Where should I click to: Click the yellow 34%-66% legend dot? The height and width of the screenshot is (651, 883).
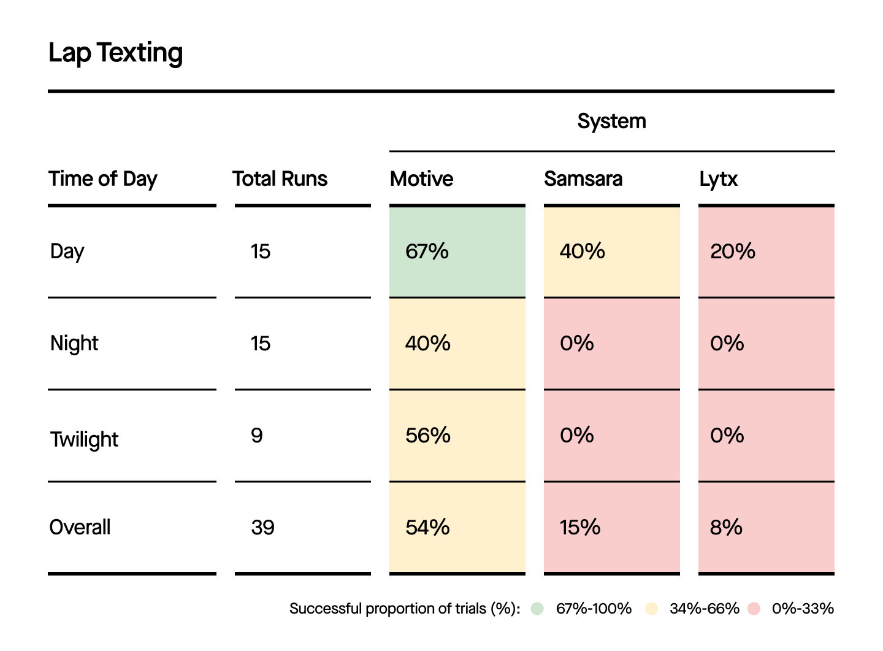[x=651, y=609]
